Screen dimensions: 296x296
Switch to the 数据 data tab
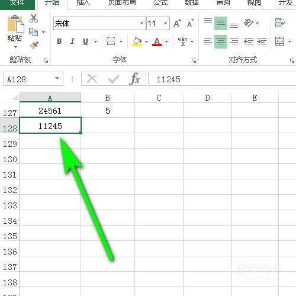[x=192, y=3]
